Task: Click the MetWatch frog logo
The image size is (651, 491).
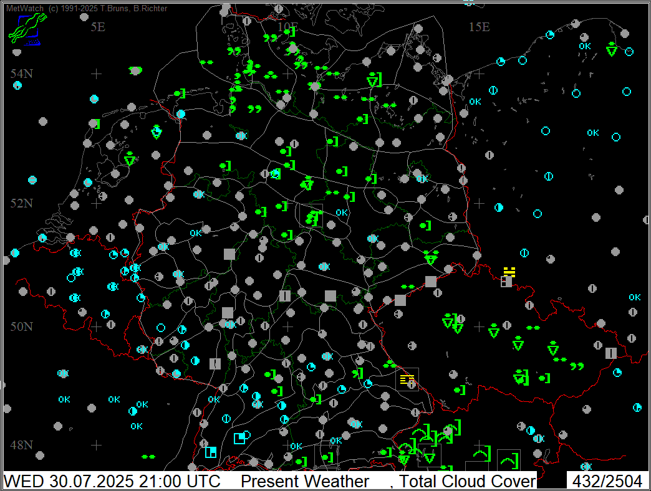Action: point(27,29)
